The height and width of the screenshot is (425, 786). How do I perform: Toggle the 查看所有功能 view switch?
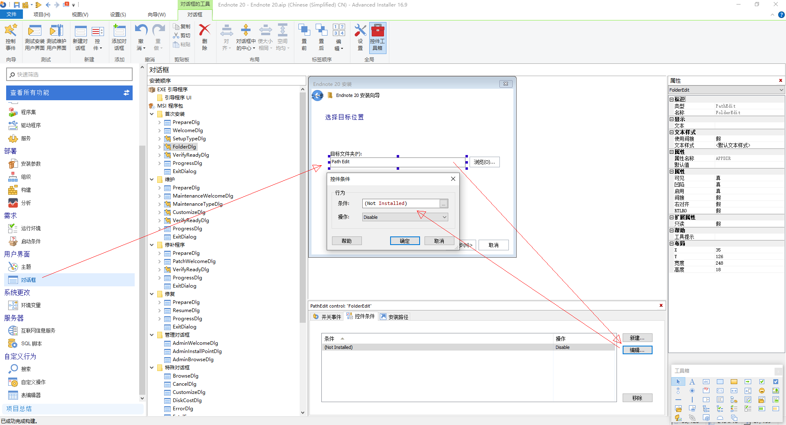(126, 93)
